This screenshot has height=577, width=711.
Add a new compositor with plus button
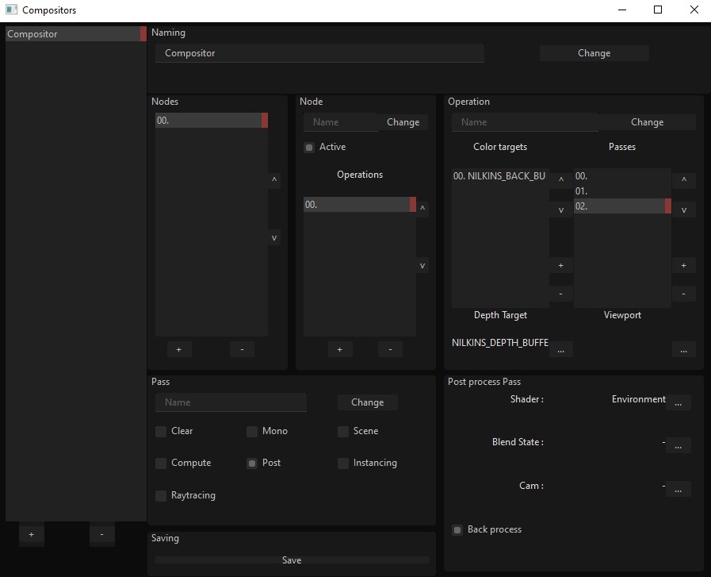(x=31, y=534)
